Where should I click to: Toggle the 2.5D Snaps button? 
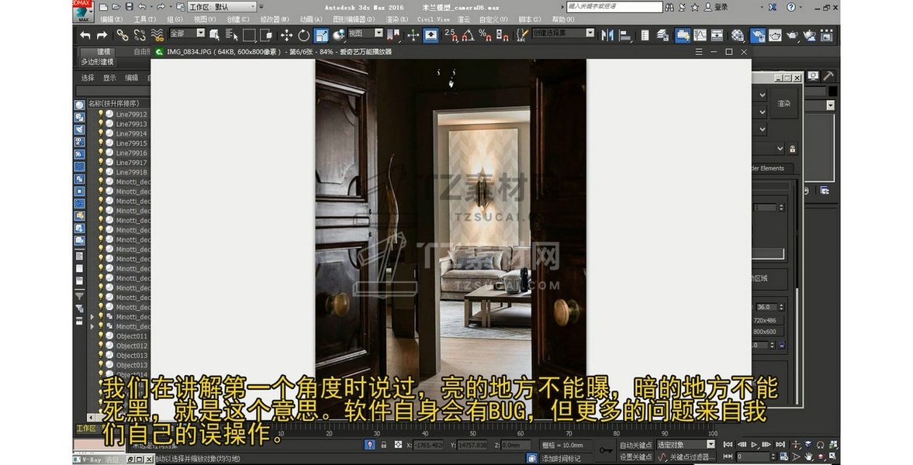pos(451,36)
